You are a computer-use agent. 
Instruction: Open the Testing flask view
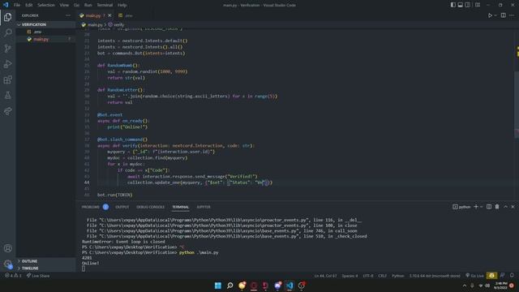click(x=8, y=96)
